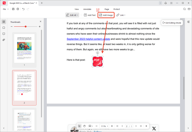The image size is (192, 132).
Task: Click the tab count indicator badge
Action: tap(160, 3)
